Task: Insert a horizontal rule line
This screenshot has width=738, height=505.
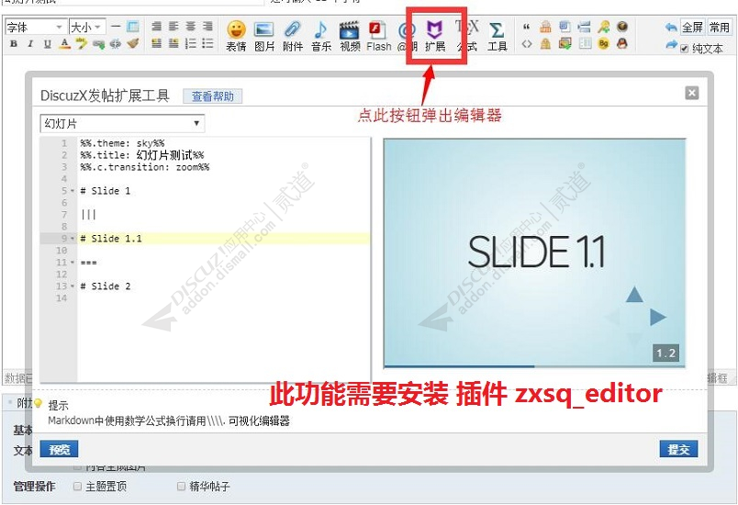Action: [117, 27]
